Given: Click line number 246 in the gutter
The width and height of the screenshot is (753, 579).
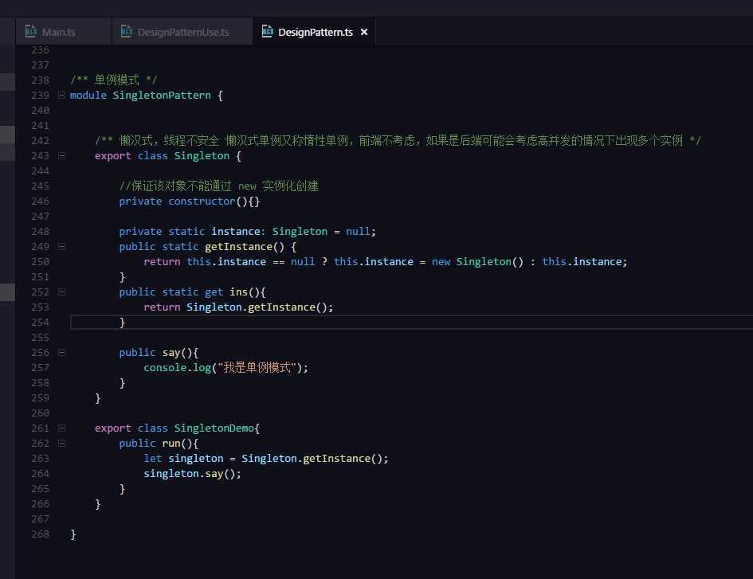Looking at the screenshot, I should 41,201.
